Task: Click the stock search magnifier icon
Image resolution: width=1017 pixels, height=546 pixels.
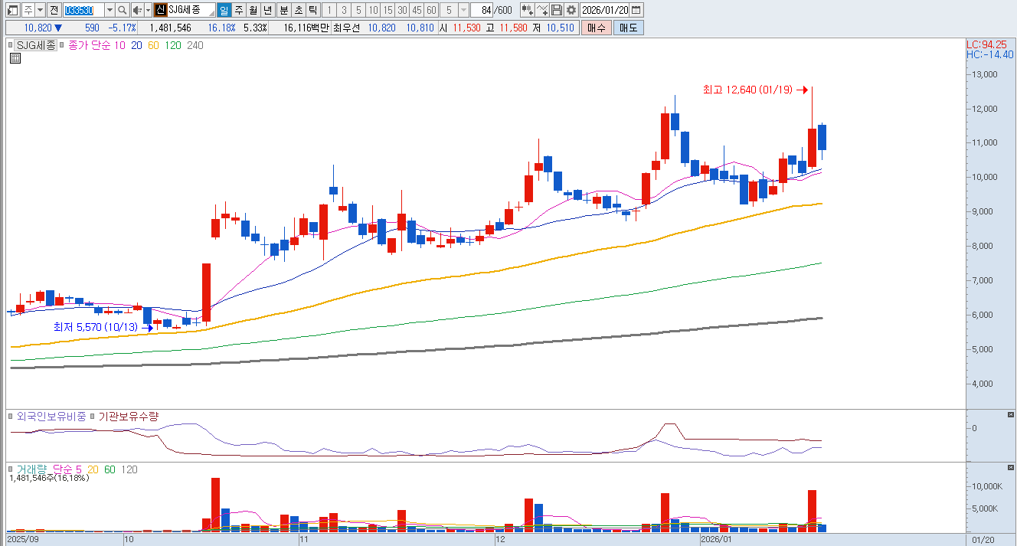Action: pyautogui.click(x=122, y=10)
